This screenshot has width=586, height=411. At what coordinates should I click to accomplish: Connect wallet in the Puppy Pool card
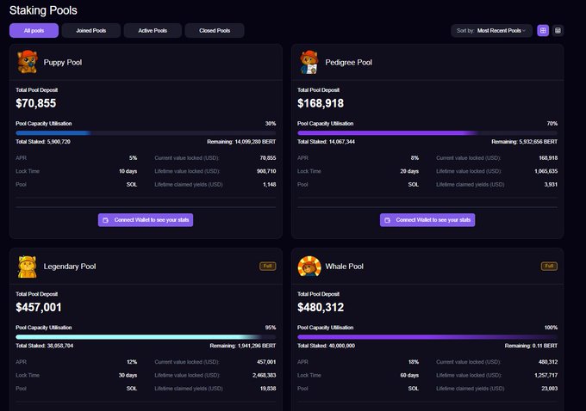[x=146, y=220]
